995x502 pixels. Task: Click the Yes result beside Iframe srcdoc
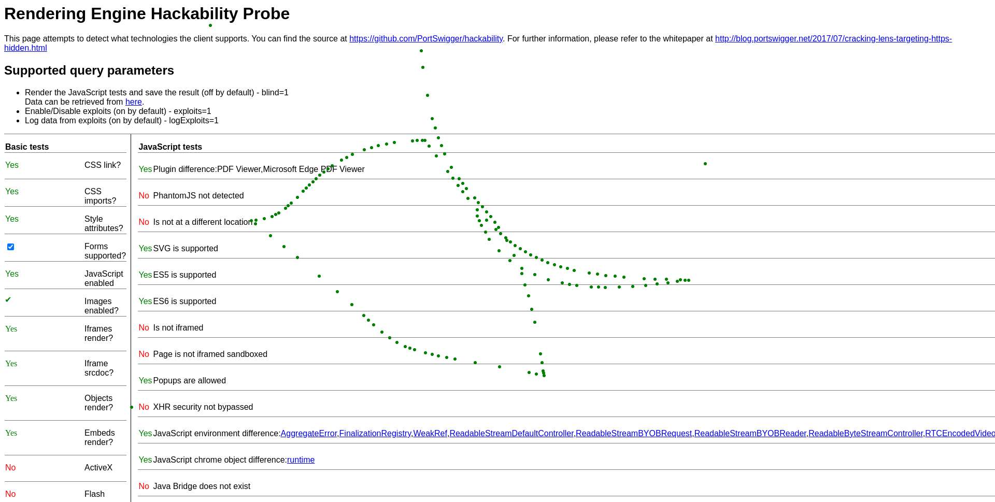(11, 364)
